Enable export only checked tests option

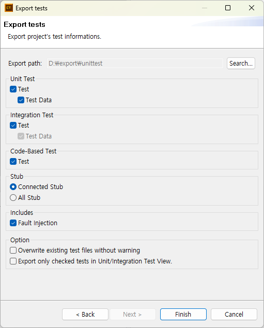13,261
